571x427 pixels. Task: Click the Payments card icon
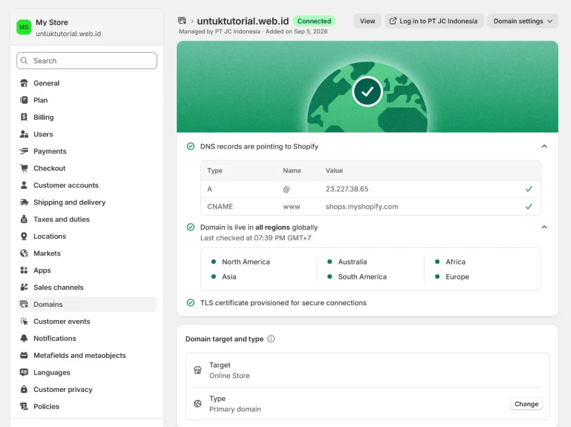pos(24,151)
